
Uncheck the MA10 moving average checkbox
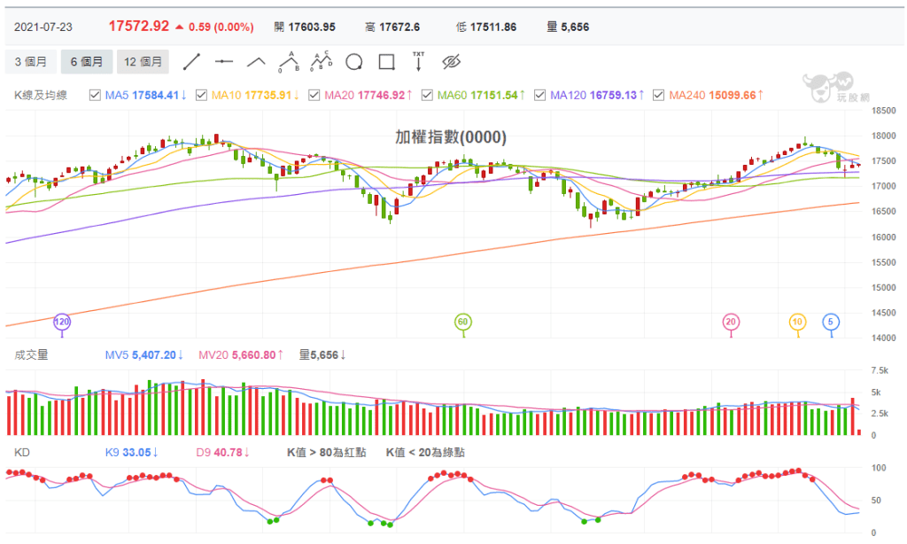coord(201,95)
